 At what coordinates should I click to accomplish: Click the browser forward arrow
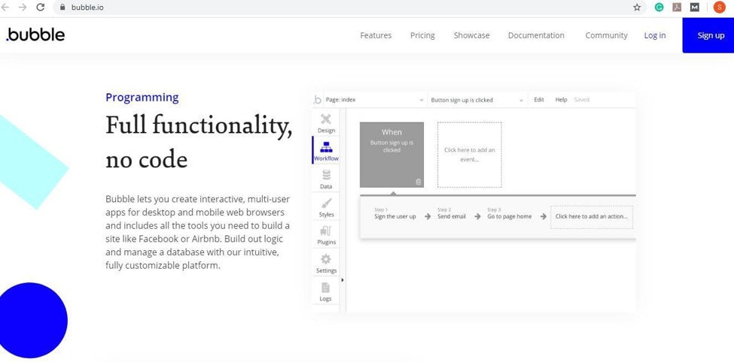[22, 7]
